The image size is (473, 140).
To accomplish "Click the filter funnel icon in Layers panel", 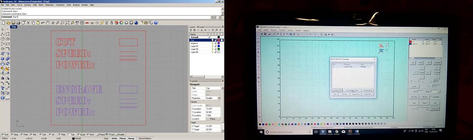I will (x=213, y=30).
